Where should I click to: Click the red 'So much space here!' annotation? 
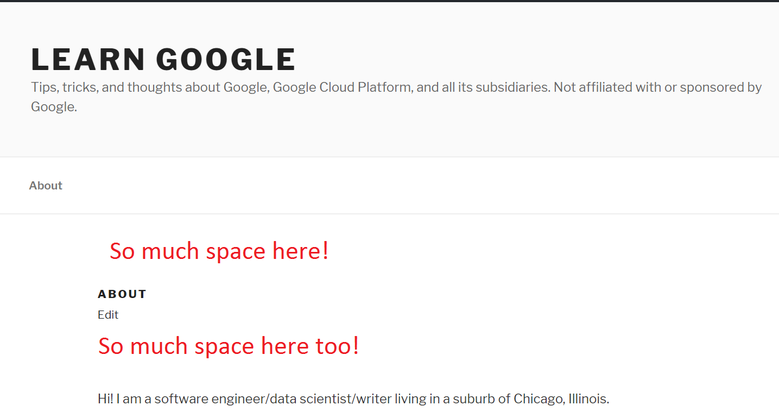(219, 251)
